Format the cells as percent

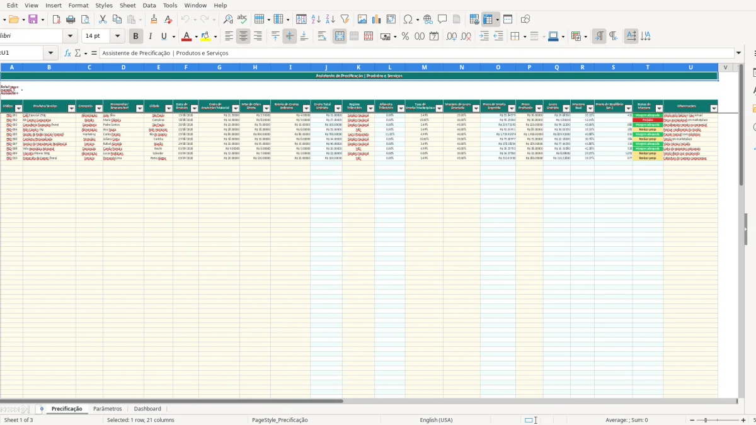tap(405, 37)
